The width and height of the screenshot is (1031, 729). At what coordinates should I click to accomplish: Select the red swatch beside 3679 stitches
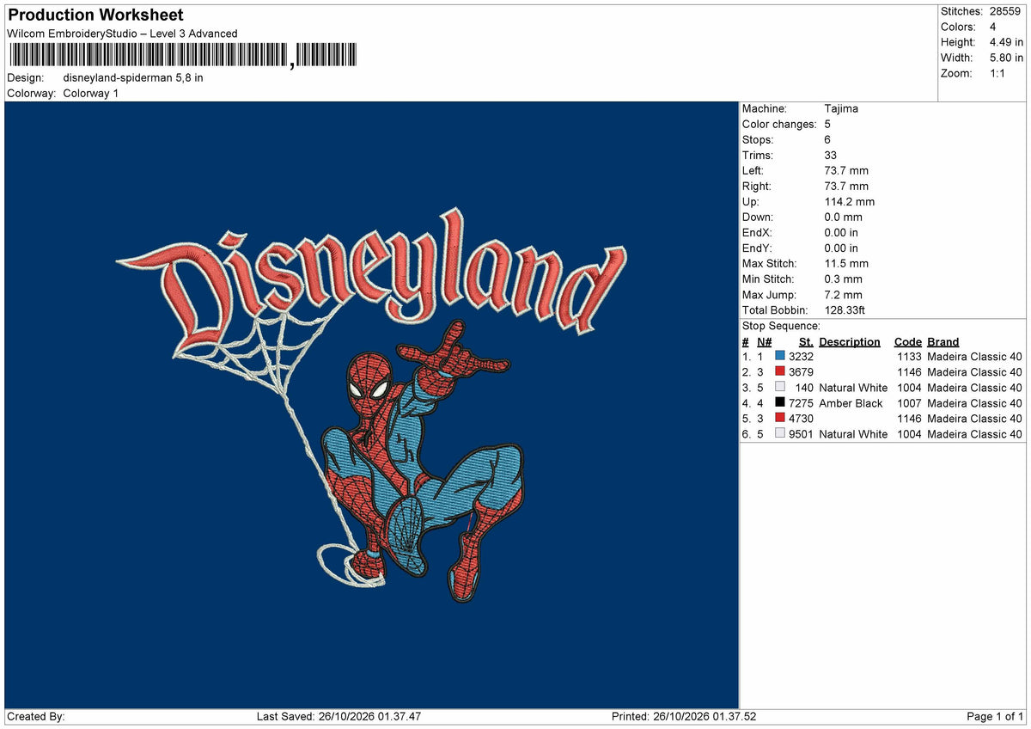pyautogui.click(x=780, y=372)
